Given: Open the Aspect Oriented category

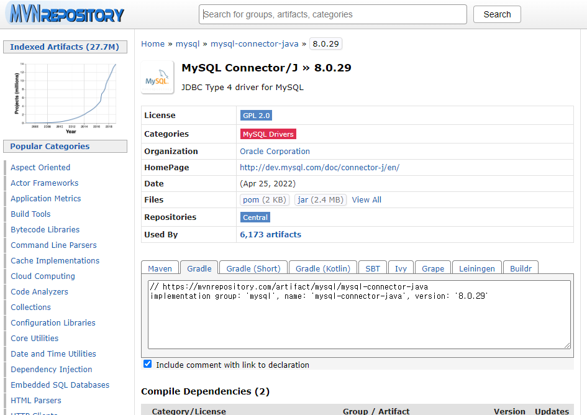Looking at the screenshot, I should click(x=40, y=167).
